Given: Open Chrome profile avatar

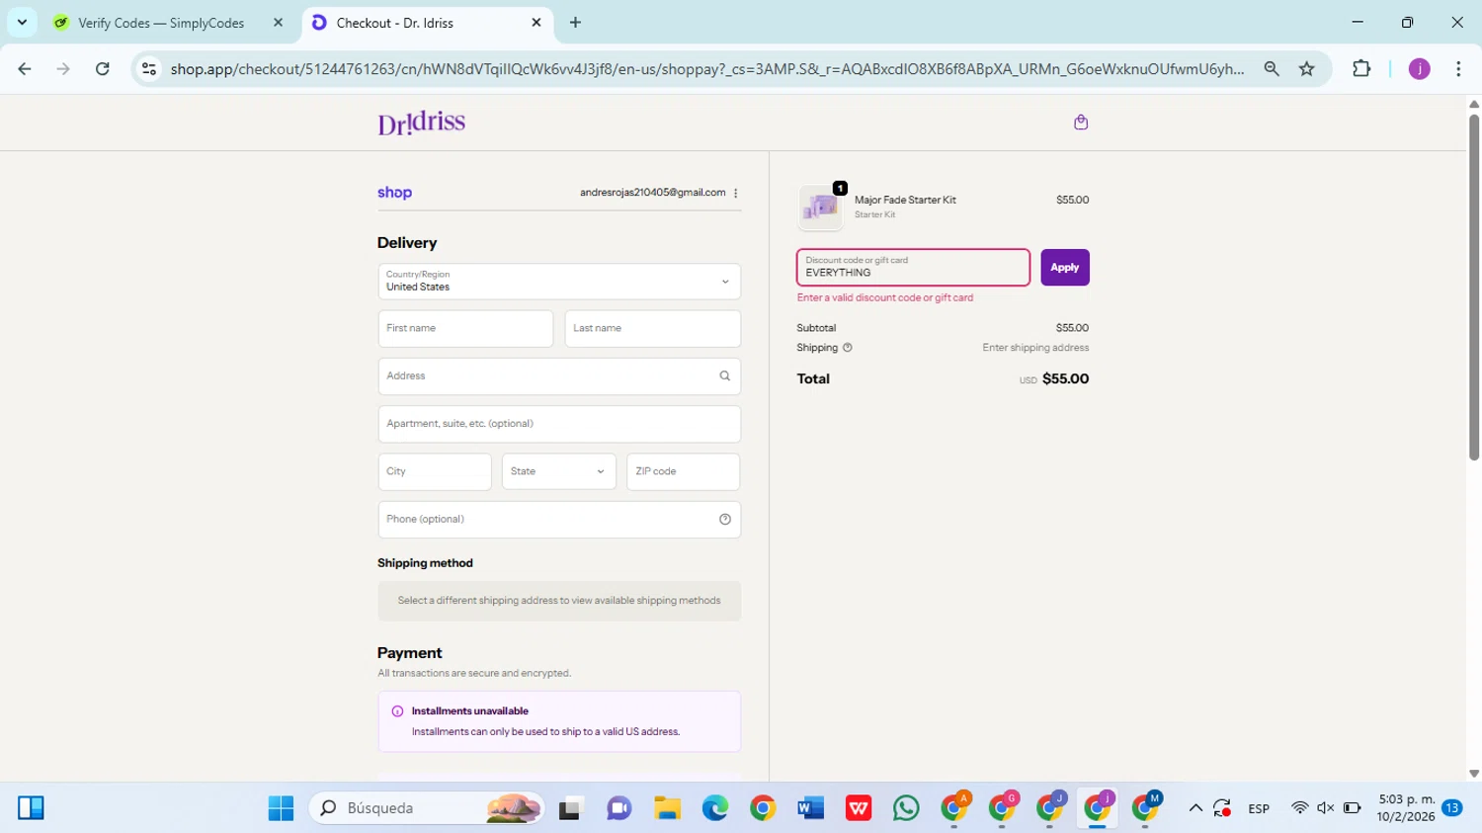Looking at the screenshot, I should click(1419, 68).
